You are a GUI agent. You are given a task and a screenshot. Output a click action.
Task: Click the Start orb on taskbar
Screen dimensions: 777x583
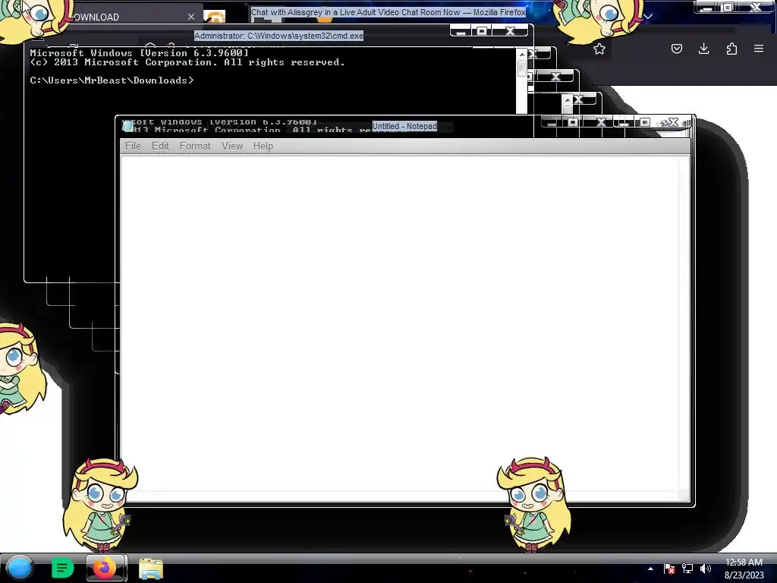[x=20, y=568]
